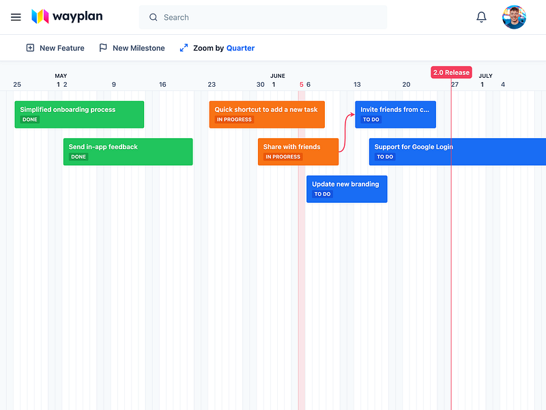Image resolution: width=546 pixels, height=410 pixels.
Task: Click the plus icon next to New Feature
Action: pos(29,48)
